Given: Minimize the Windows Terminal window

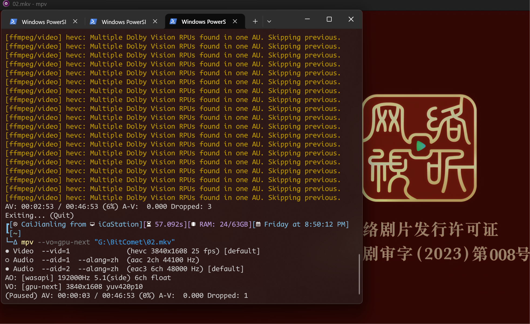Looking at the screenshot, I should point(307,19).
